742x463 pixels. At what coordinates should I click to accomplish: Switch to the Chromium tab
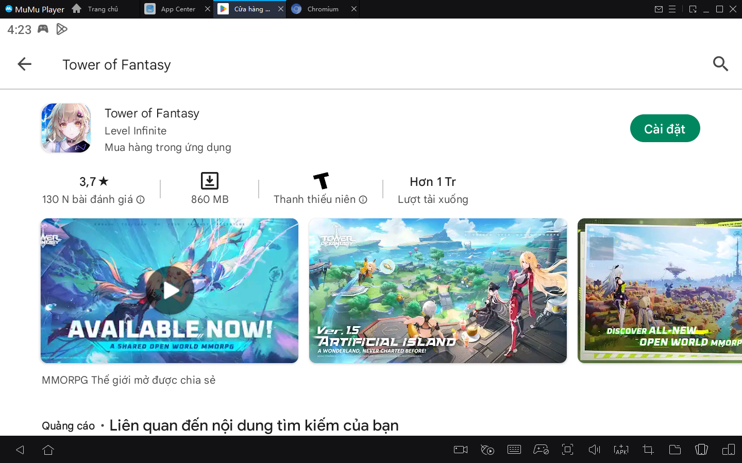[323, 9]
